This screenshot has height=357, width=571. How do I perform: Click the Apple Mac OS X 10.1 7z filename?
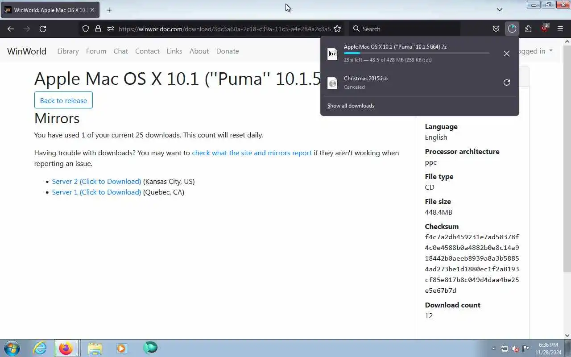click(x=395, y=47)
